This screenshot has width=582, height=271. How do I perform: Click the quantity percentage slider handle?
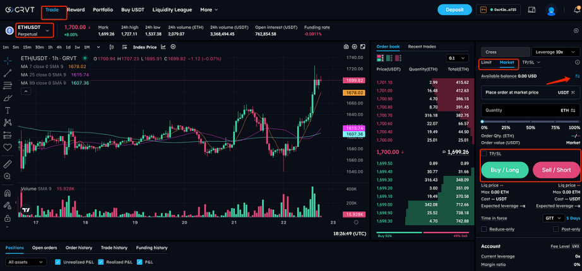482,121
